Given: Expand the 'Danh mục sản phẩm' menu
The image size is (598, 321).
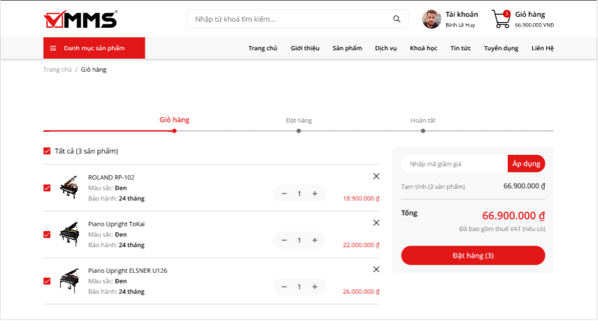Looking at the screenshot, I should click(94, 48).
